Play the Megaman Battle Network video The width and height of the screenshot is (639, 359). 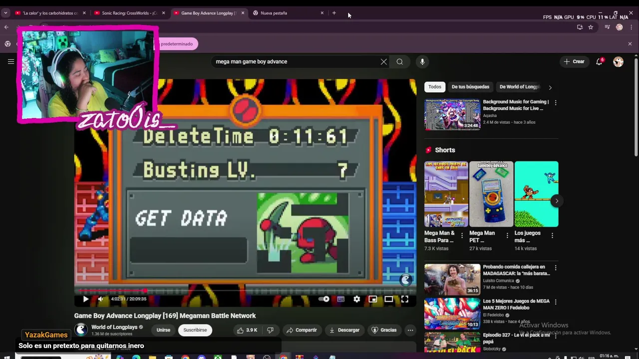85,299
